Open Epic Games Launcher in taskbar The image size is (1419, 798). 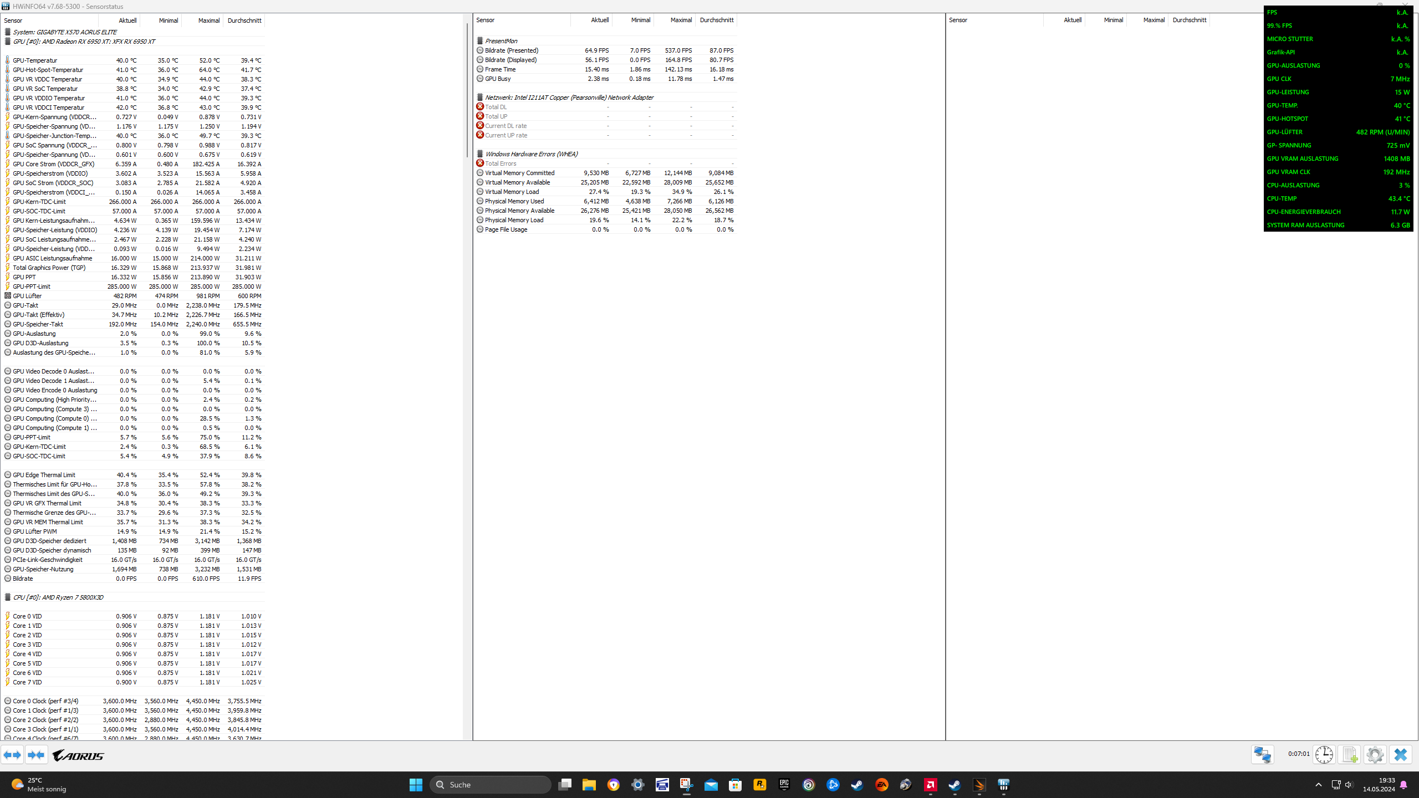[x=784, y=785]
